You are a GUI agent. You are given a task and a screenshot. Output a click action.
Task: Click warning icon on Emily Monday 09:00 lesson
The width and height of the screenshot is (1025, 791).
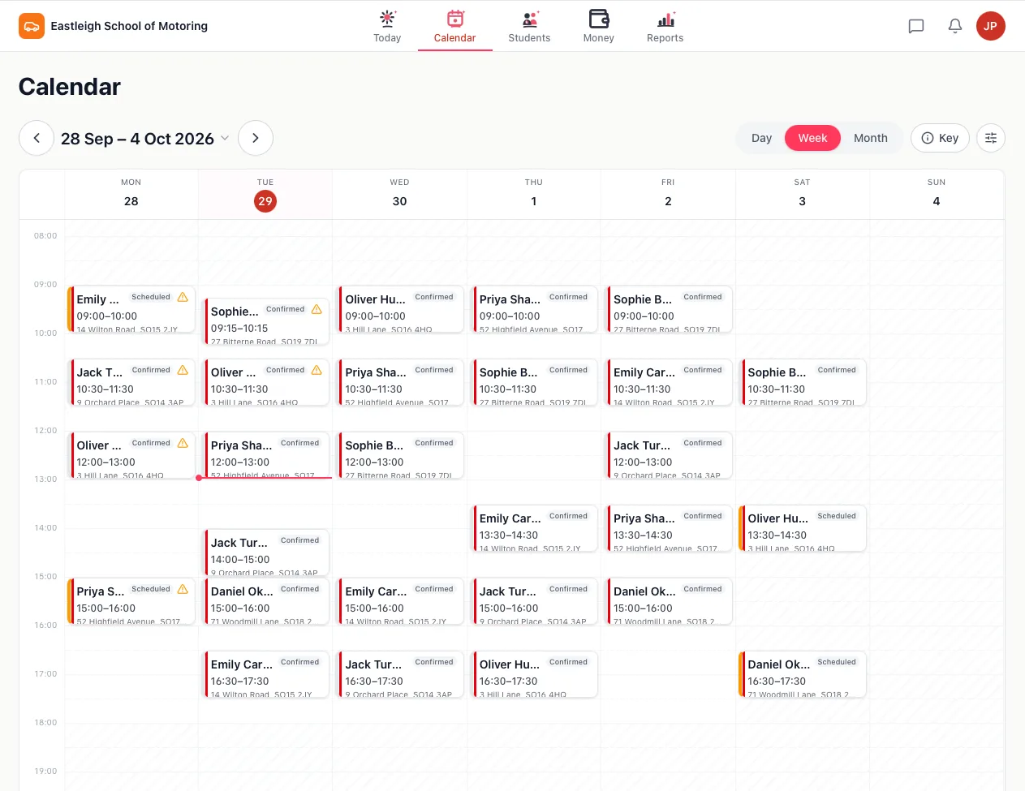(183, 297)
